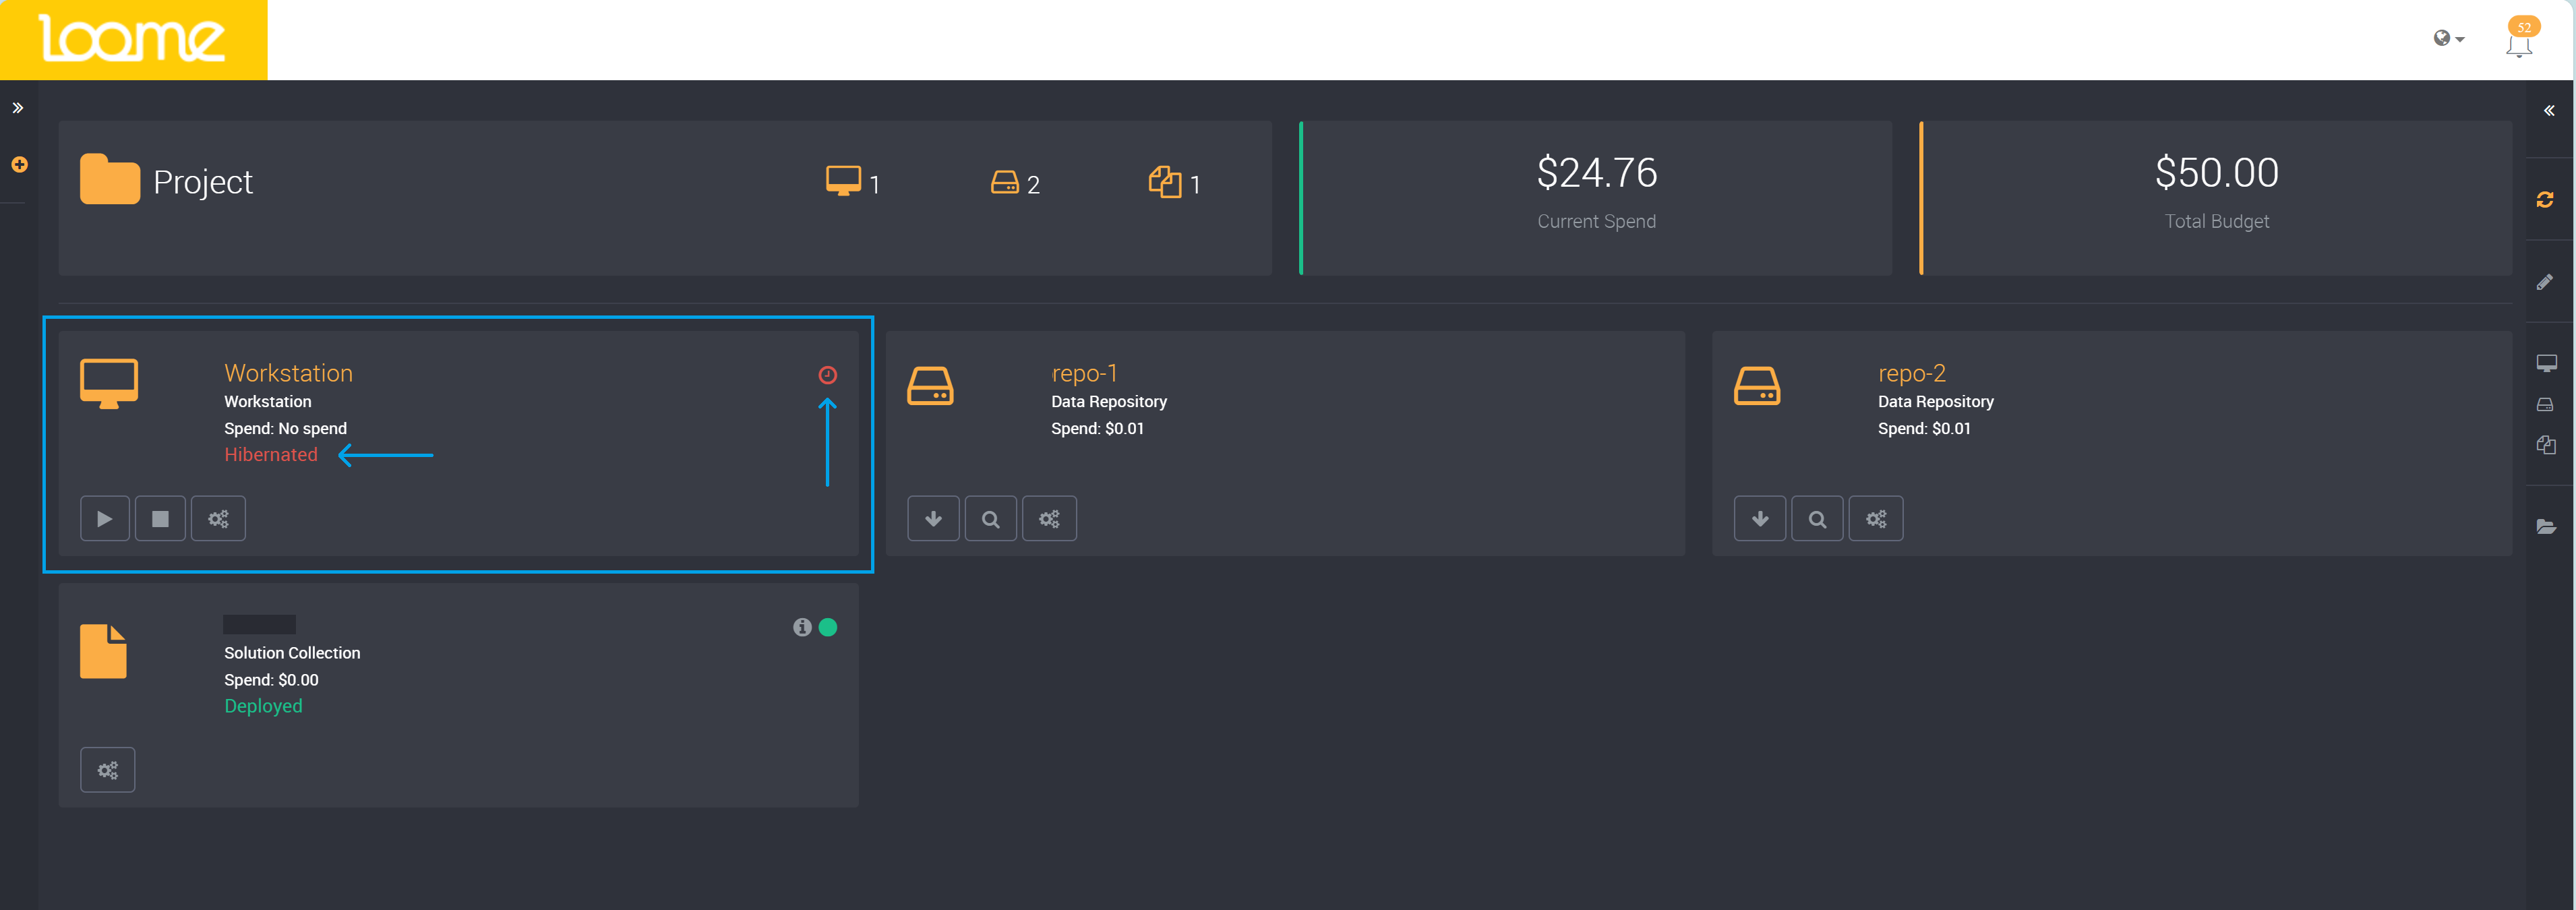Open the repo-1 title link

coord(1084,373)
